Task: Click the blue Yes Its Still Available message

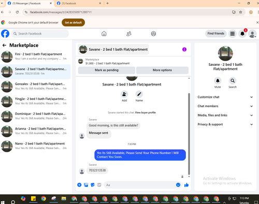Action: coord(140,155)
